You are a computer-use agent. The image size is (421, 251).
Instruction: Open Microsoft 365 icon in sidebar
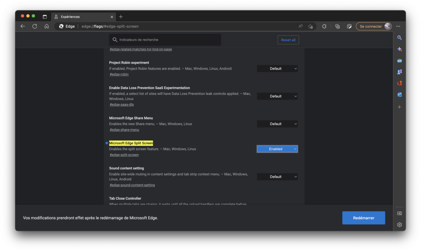[x=399, y=83]
